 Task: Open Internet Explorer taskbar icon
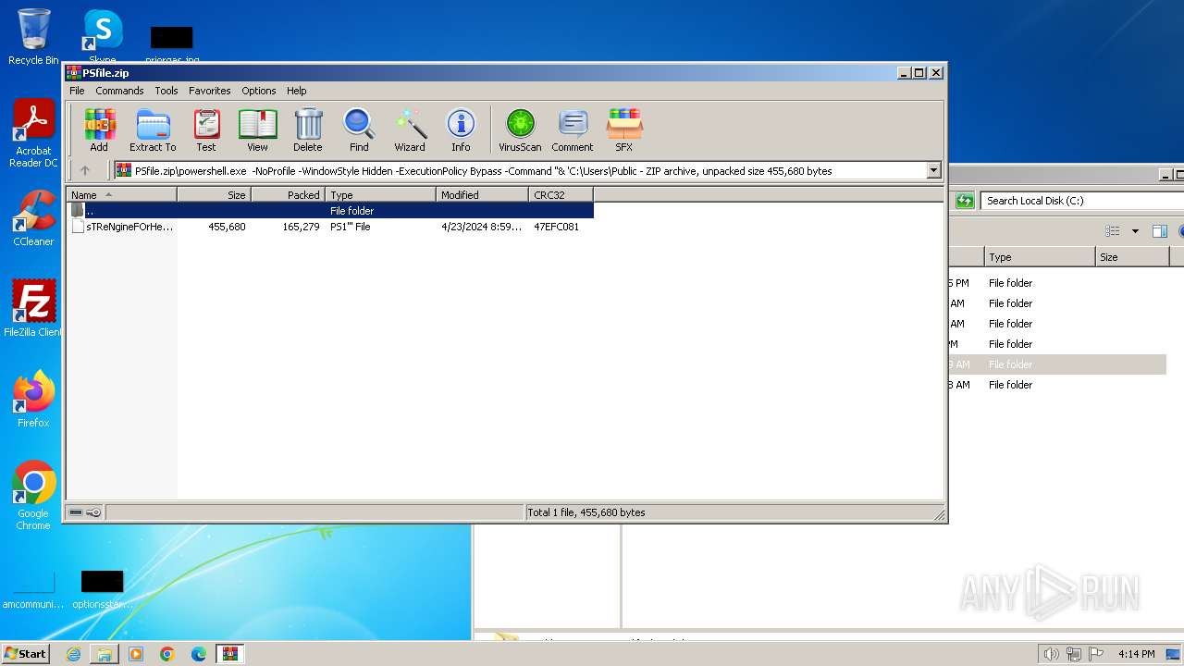click(x=73, y=654)
